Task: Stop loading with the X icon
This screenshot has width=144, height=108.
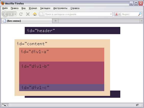Action: [28, 14]
